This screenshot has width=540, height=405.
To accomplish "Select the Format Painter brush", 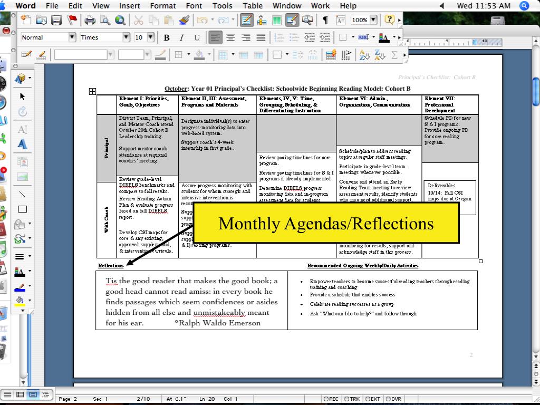I will tap(184, 20).
